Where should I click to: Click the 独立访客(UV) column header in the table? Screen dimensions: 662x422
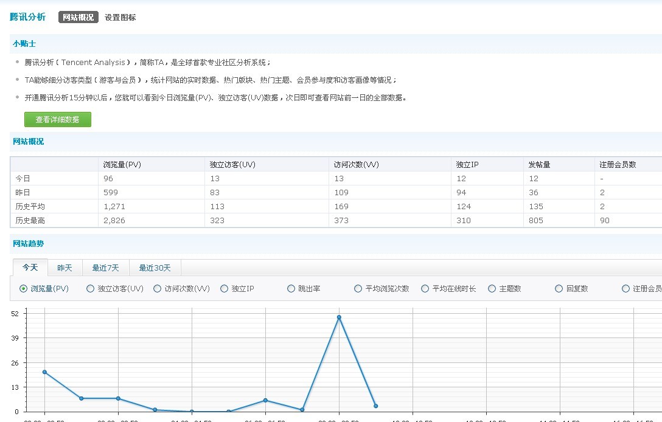232,165
